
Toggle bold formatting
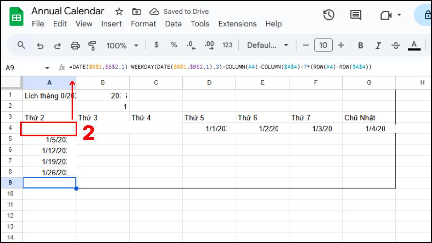point(360,45)
